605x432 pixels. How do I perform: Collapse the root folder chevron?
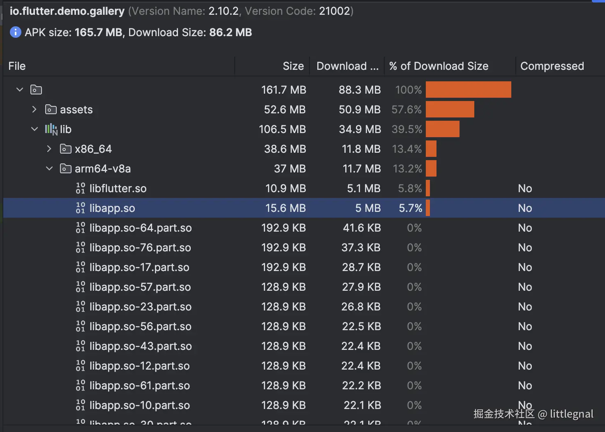[20, 90]
